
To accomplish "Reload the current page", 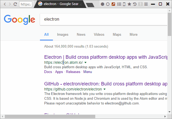I will pyautogui.click(x=15, y=4).
